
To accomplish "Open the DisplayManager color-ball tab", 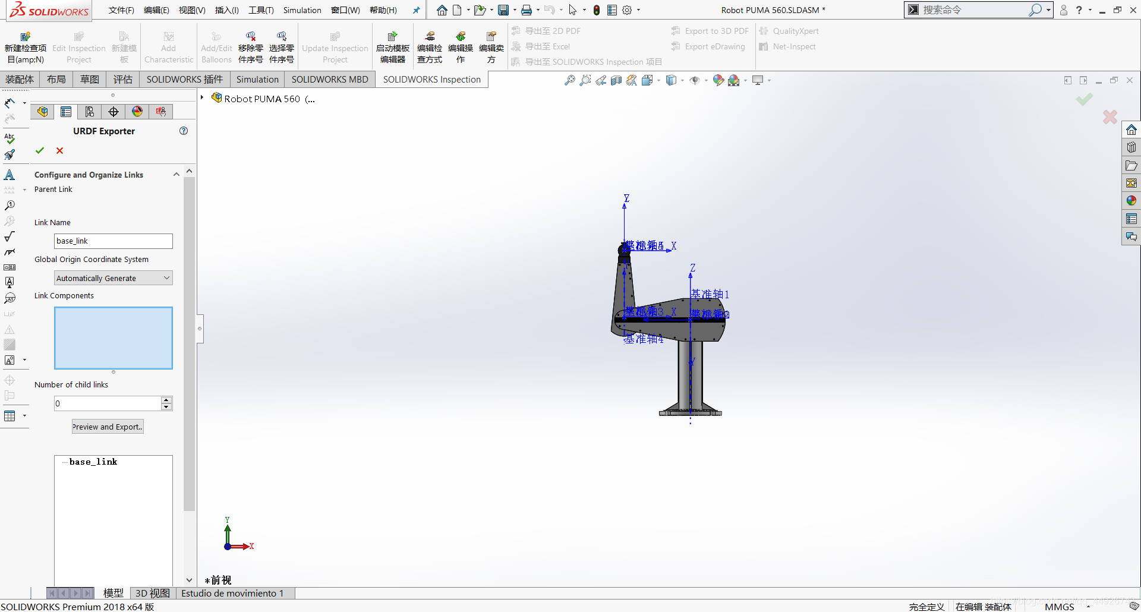I will pos(137,112).
